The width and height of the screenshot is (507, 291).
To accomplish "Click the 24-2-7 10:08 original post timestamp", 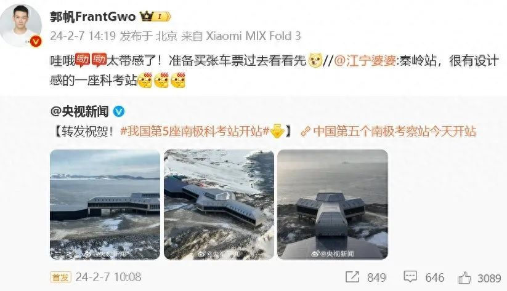I will click(108, 277).
